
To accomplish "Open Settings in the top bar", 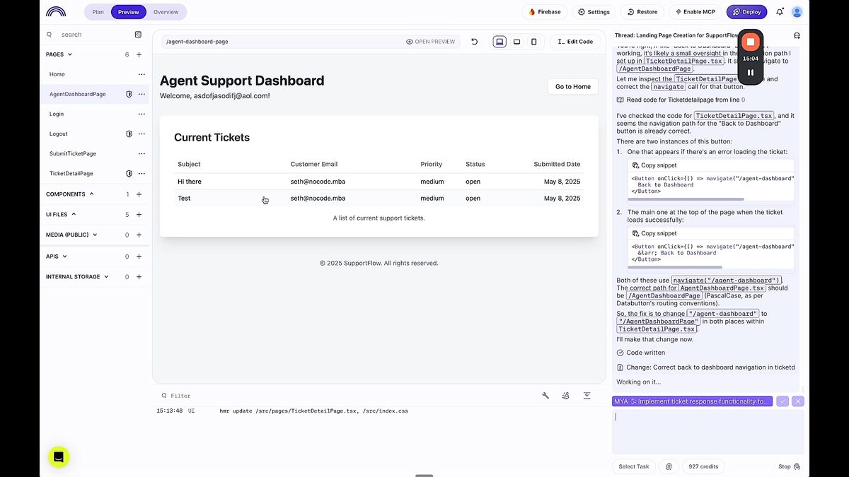I will 594,12.
